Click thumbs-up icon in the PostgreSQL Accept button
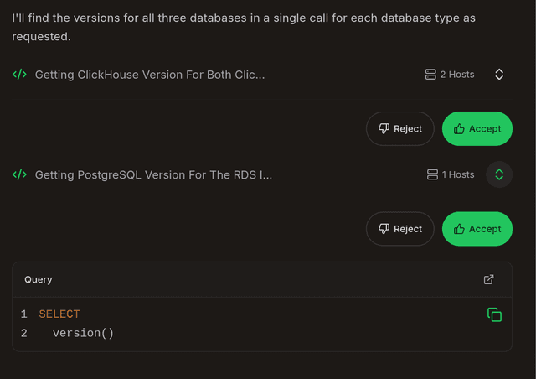This screenshot has width=536, height=379. 459,229
